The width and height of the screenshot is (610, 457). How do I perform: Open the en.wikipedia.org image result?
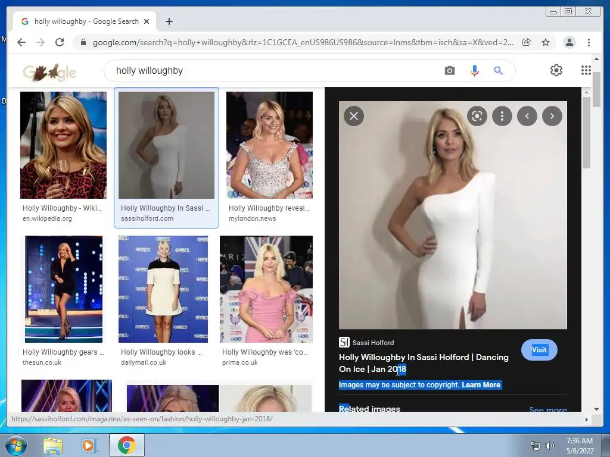[x=63, y=145]
